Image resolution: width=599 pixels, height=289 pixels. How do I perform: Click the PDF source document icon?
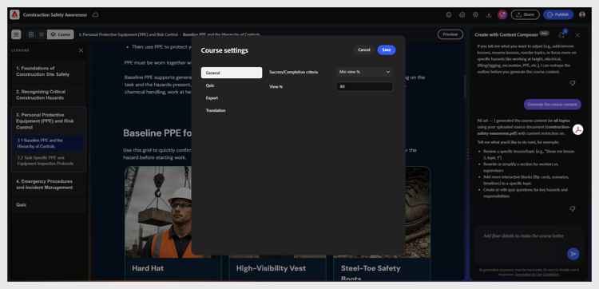click(578, 130)
